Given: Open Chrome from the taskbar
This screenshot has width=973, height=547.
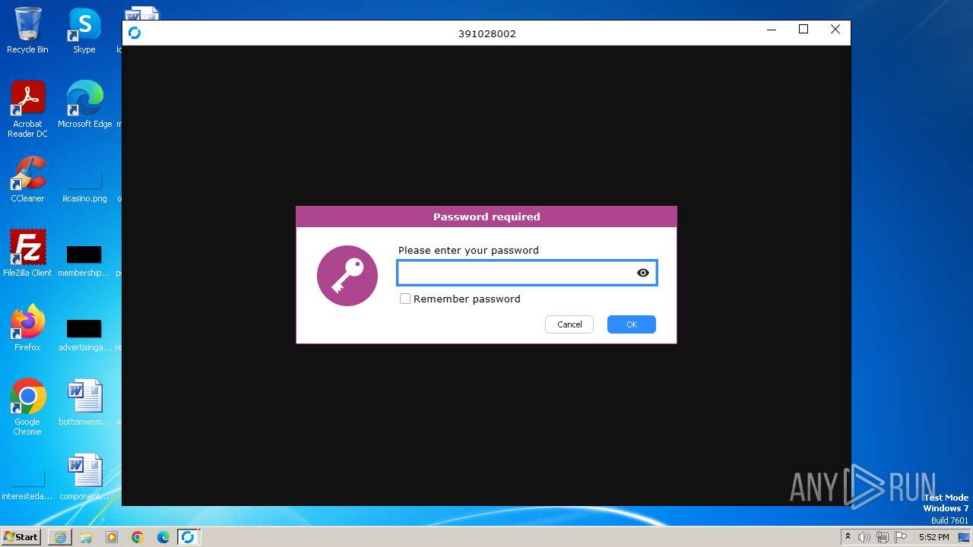Looking at the screenshot, I should tap(138, 537).
